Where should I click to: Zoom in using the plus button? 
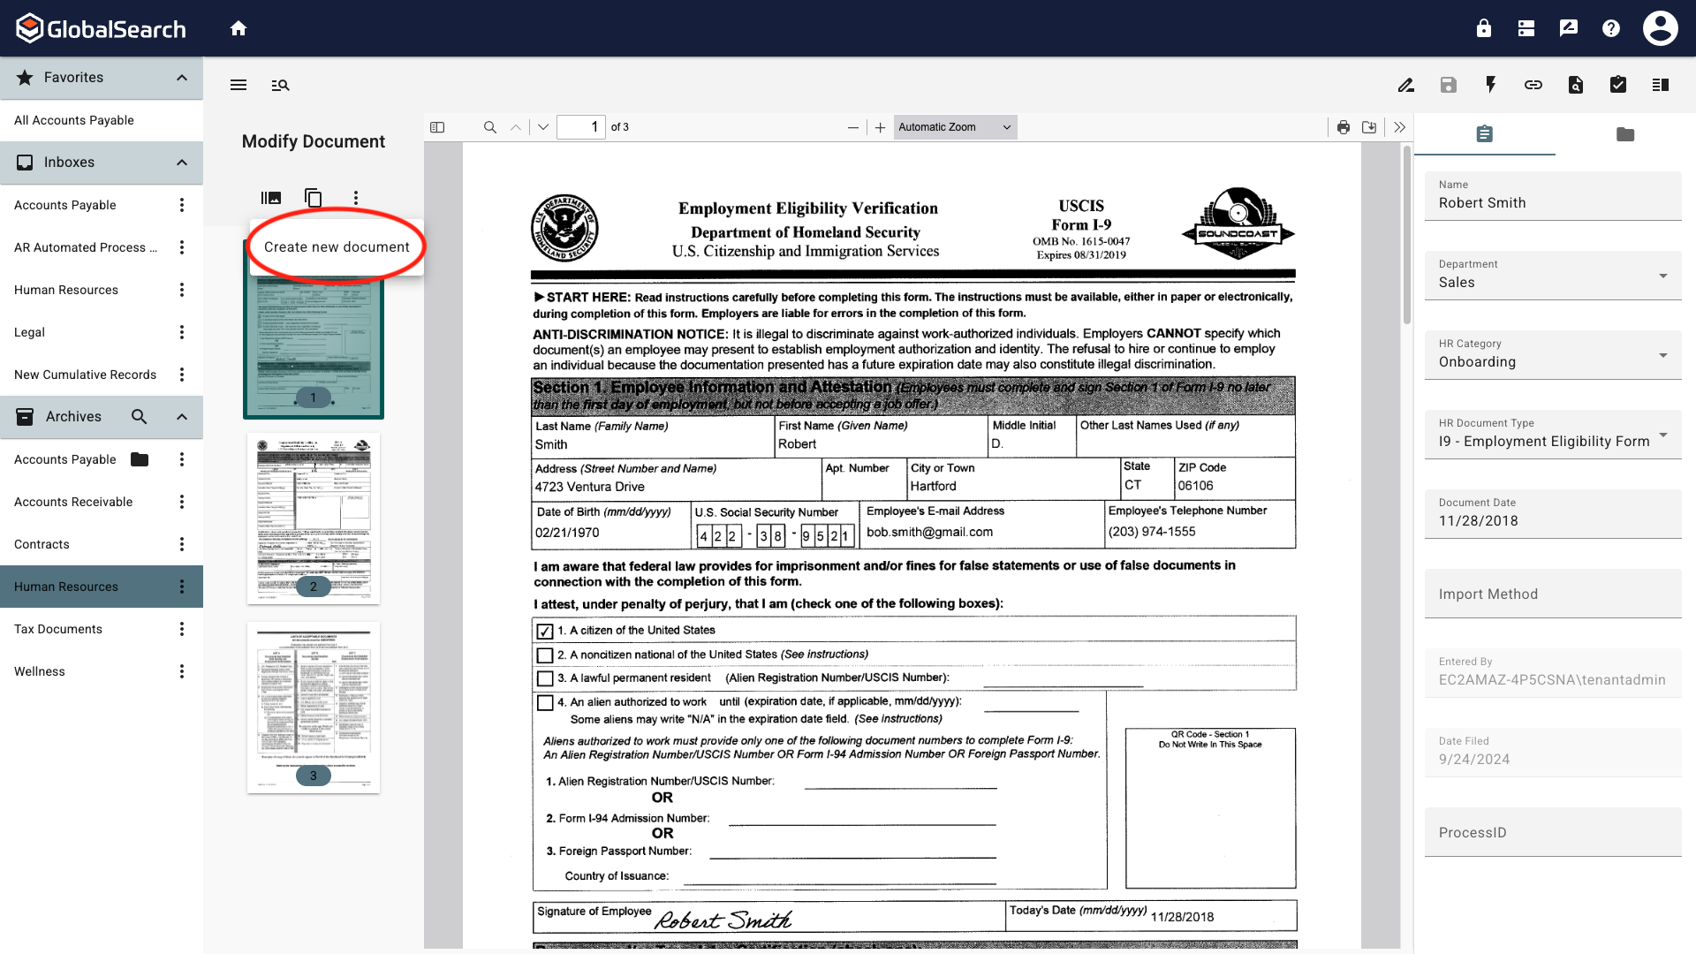(880, 126)
